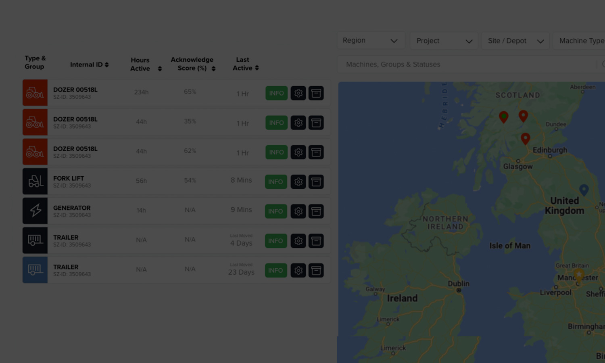This screenshot has width=605, height=363.
Task: Open the Region filter dropdown
Action: pyautogui.click(x=371, y=40)
